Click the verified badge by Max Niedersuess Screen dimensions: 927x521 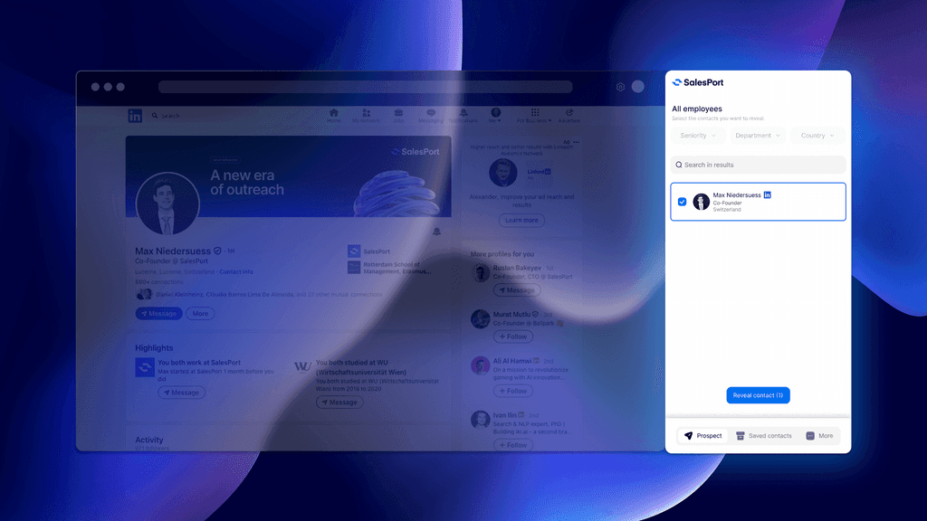coord(217,251)
